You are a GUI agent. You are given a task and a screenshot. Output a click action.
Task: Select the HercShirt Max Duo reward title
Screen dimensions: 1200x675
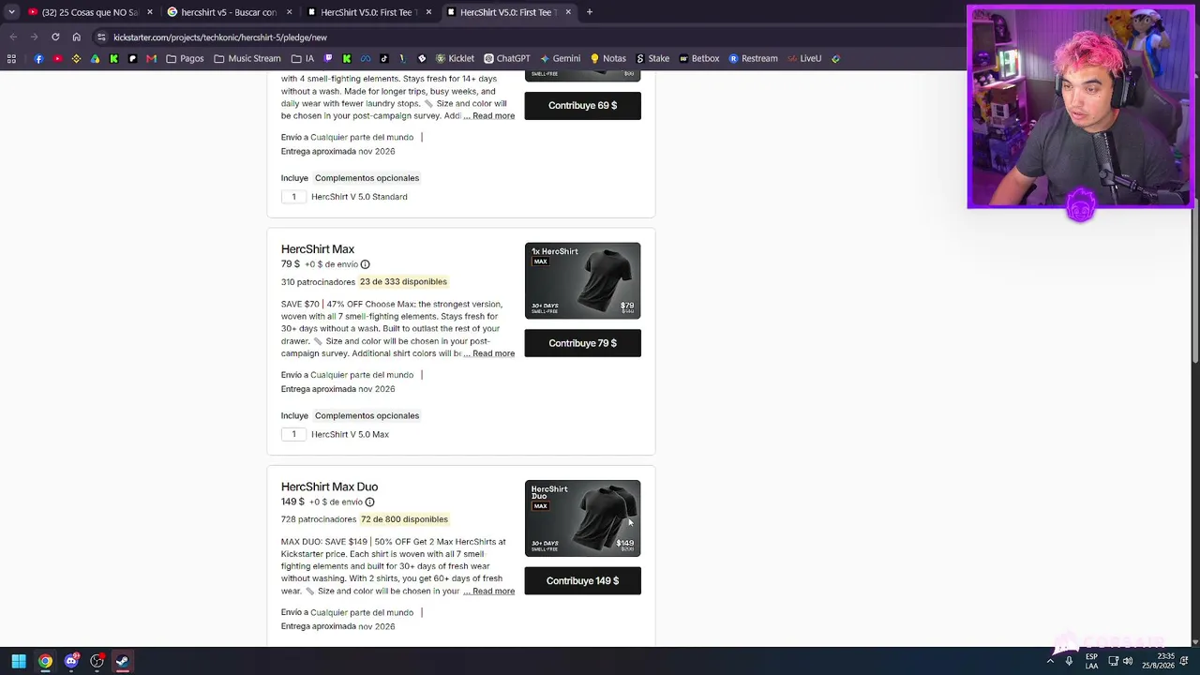[x=329, y=487]
